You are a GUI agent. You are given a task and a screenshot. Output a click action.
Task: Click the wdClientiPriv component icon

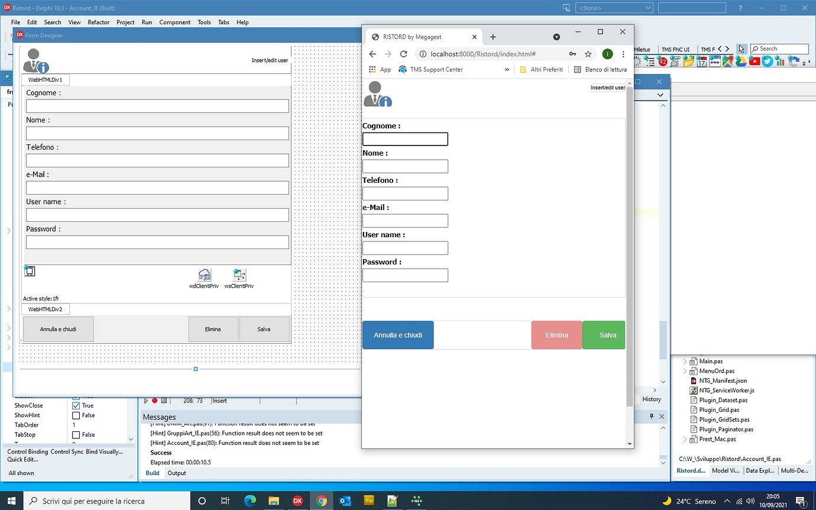205,275
